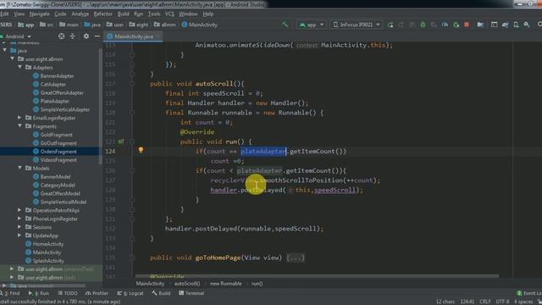Image resolution: width=542 pixels, height=305 pixels.
Task: Click Sync Project with Gradle Files icon
Action: (505, 25)
